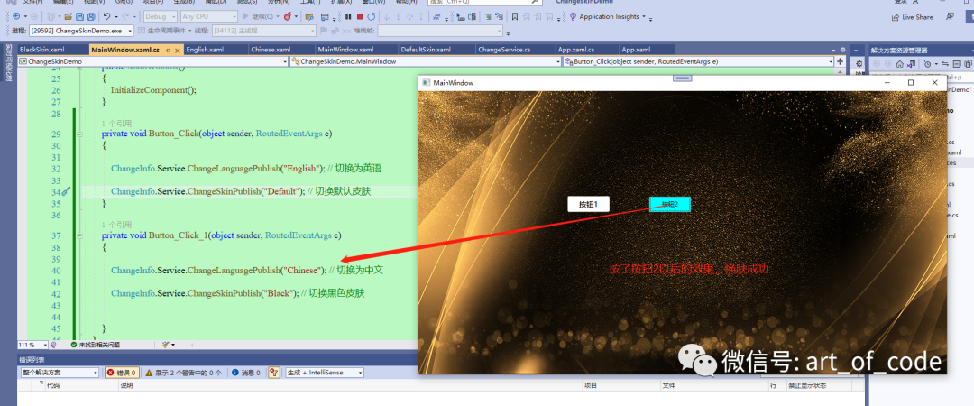Click the undo arrow icon
This screenshot has width=974, height=406.
(x=106, y=17)
